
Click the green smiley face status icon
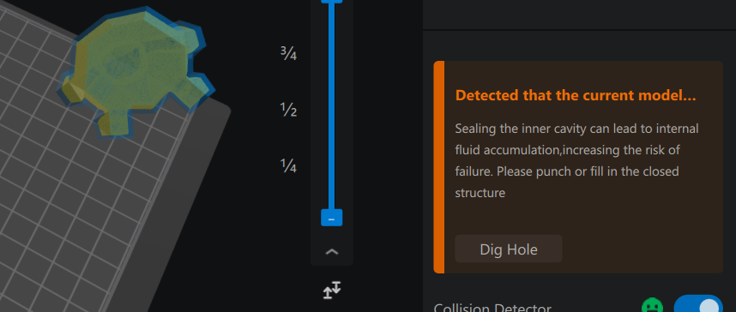tap(653, 306)
